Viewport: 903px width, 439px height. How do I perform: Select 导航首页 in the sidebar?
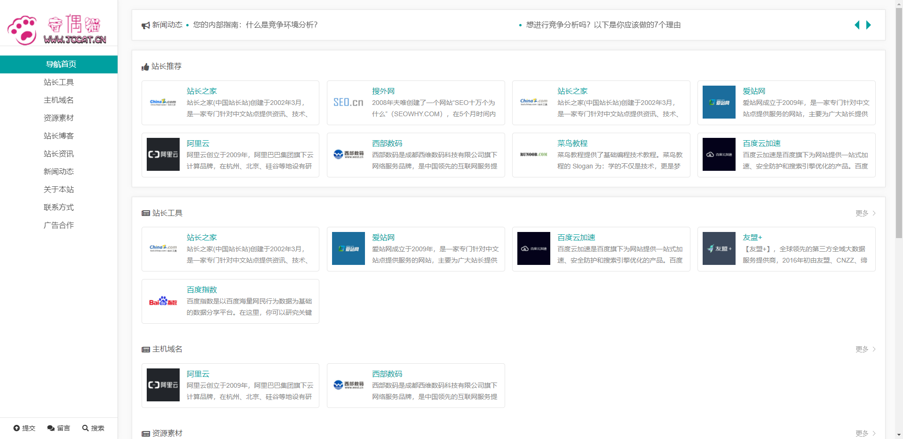coord(59,64)
